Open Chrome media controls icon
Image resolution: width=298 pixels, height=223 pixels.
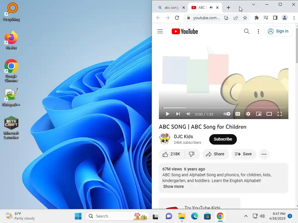[266, 18]
